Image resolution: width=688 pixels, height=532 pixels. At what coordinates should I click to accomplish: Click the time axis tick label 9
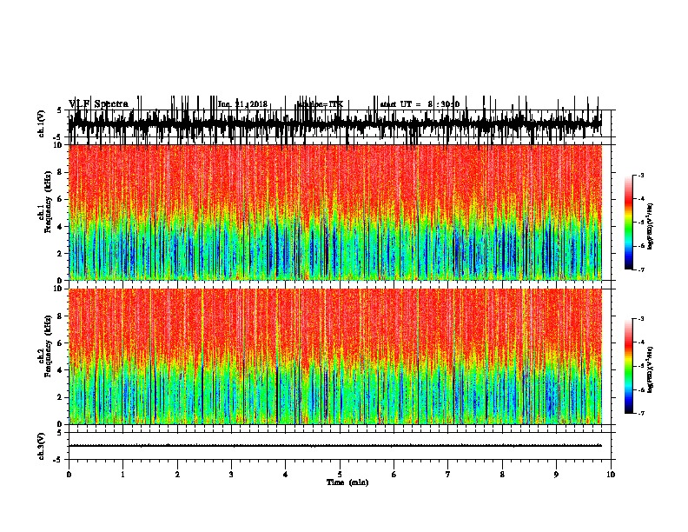(x=556, y=475)
